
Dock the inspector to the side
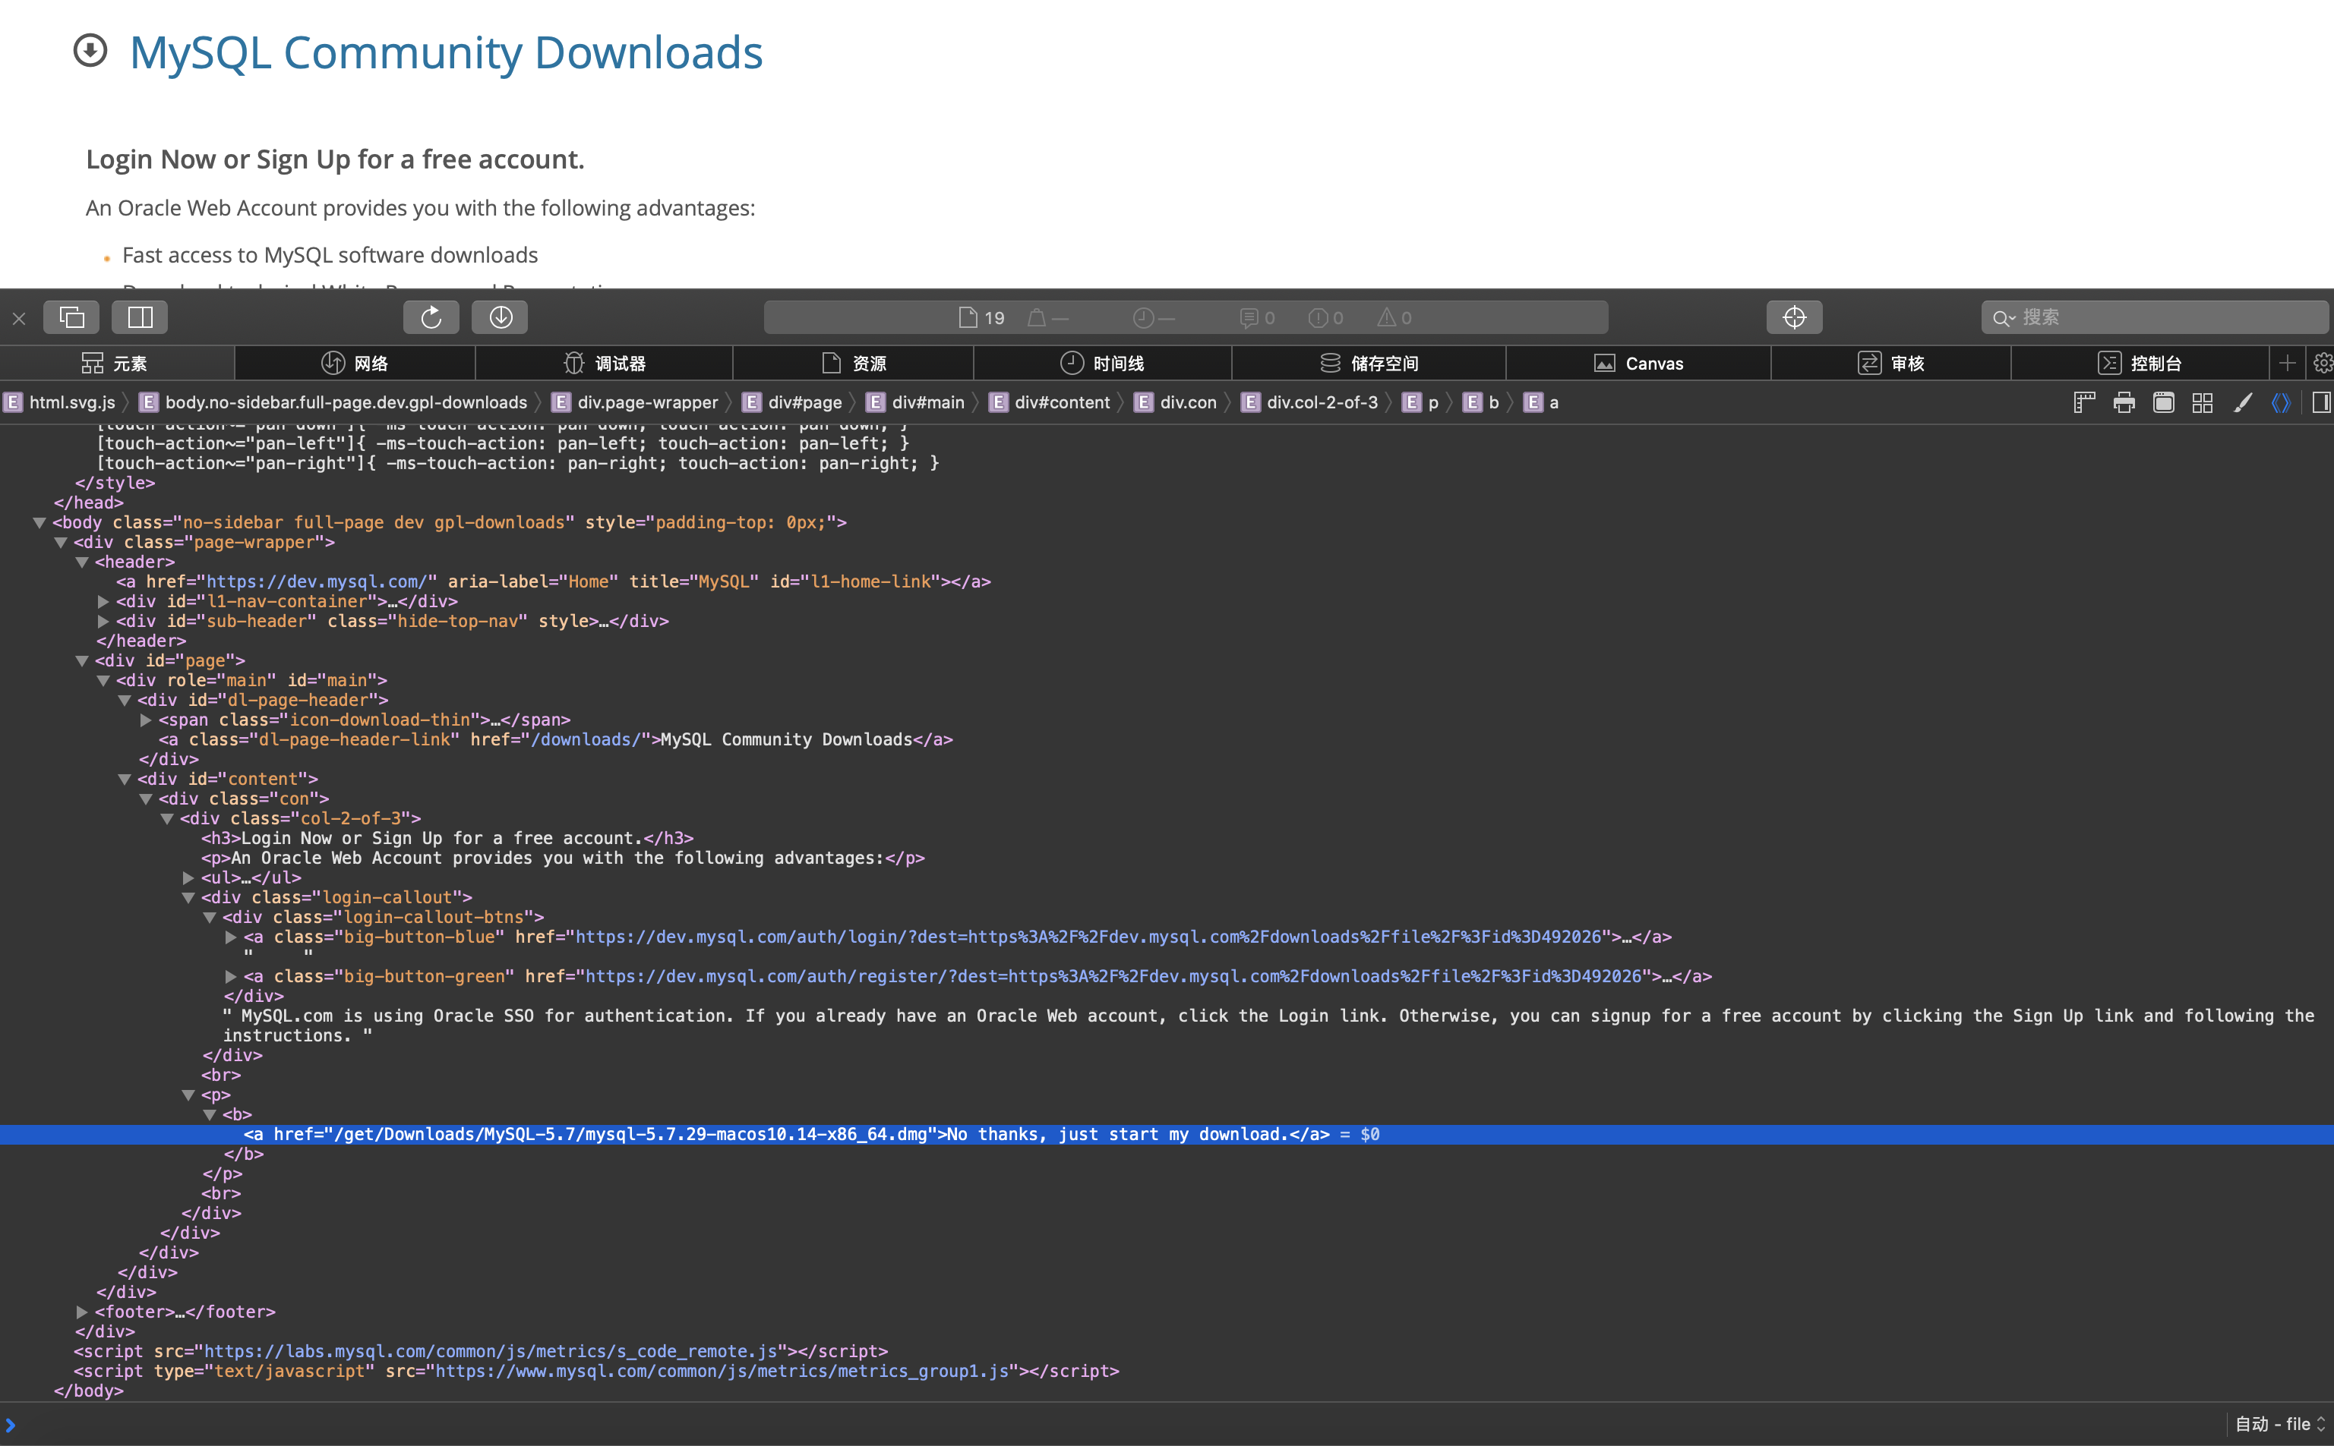tap(140, 317)
